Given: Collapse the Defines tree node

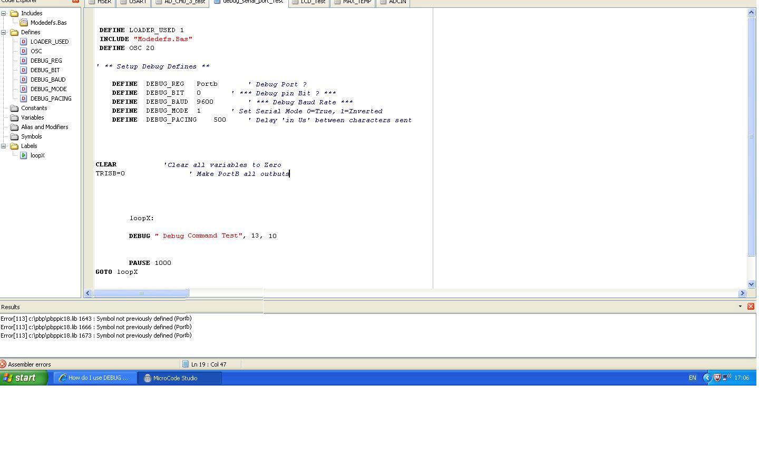Looking at the screenshot, I should pos(4,32).
